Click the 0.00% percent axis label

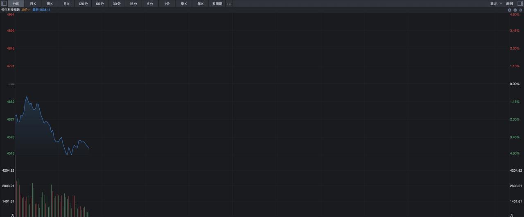(514, 84)
